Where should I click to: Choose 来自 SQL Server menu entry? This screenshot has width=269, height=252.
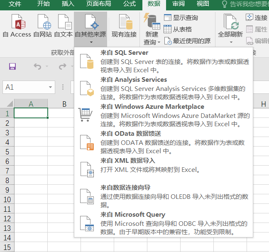coord(164,61)
